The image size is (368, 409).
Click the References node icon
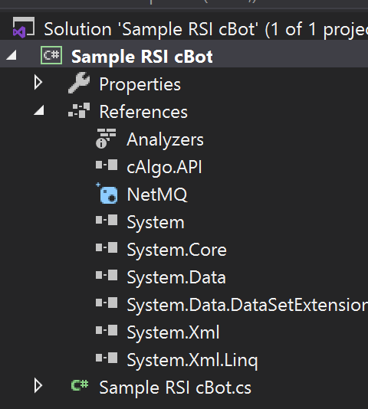79,110
